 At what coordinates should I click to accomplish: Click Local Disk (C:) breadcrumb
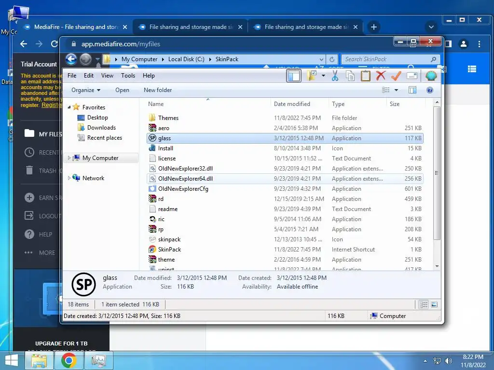click(x=186, y=59)
